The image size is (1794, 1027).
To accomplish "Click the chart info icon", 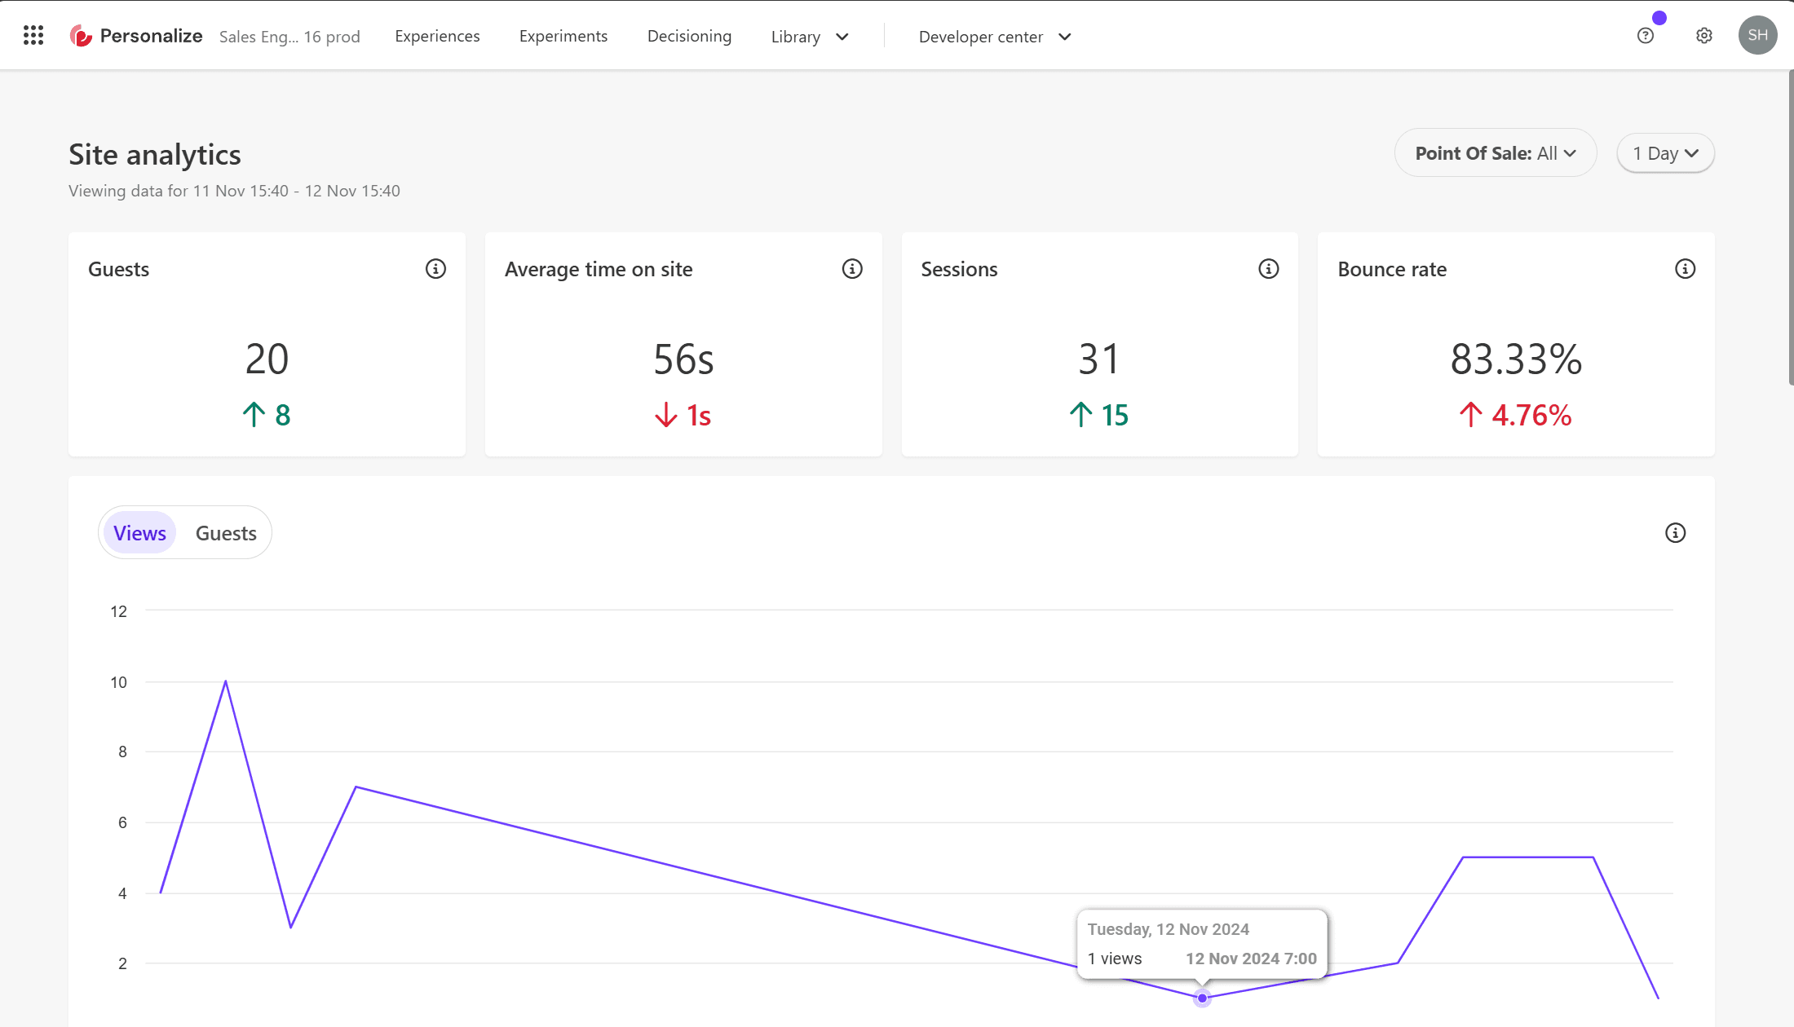I will coord(1675,533).
